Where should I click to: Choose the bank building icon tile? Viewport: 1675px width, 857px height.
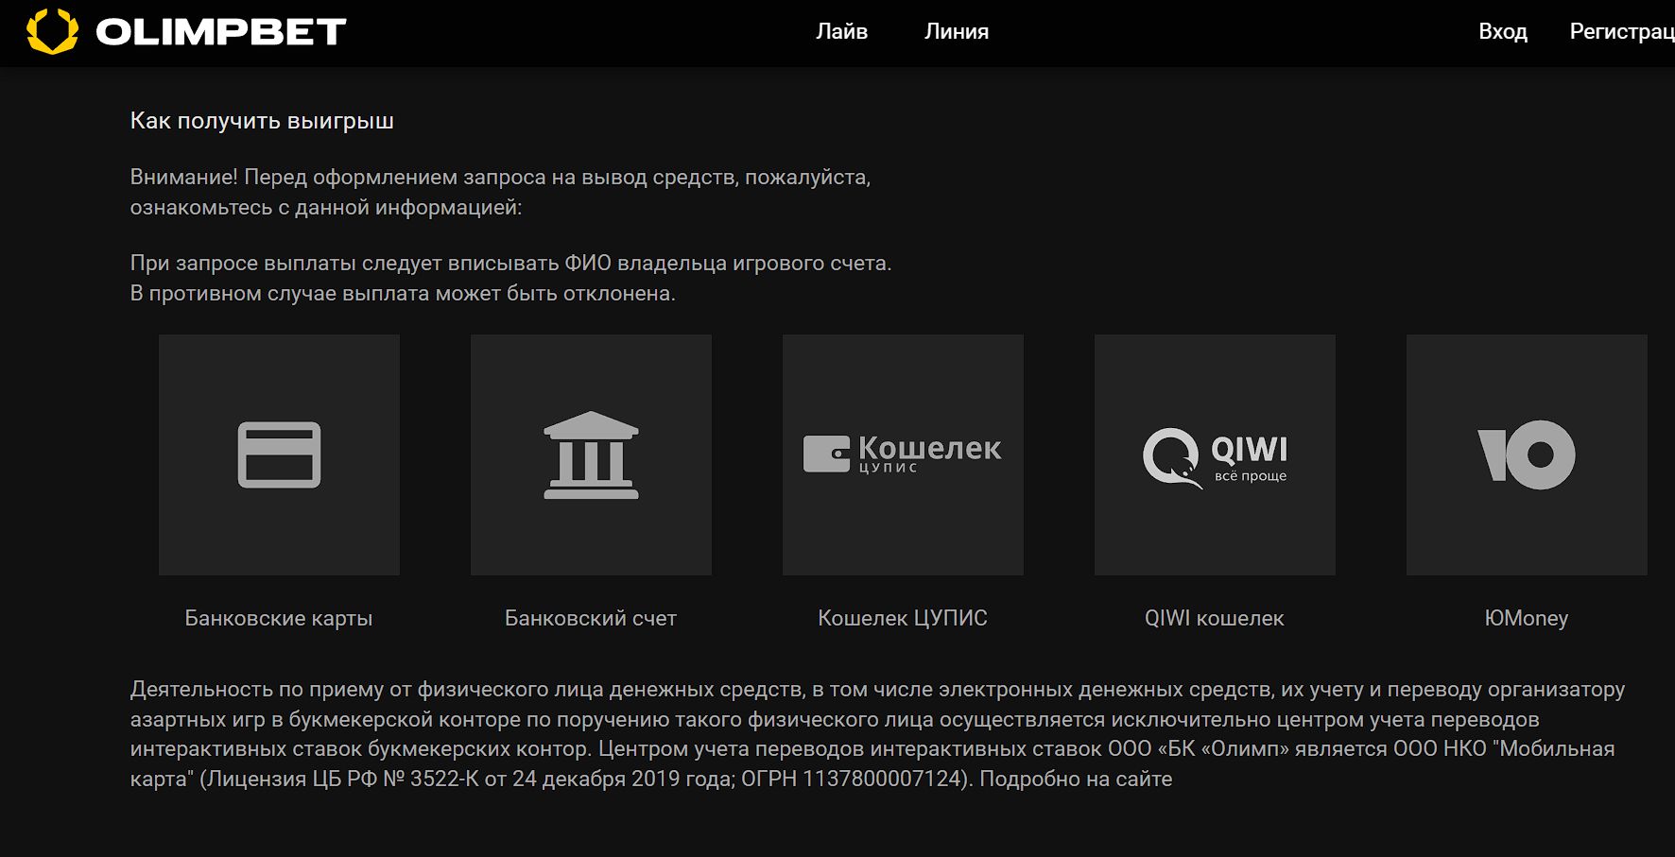(591, 454)
